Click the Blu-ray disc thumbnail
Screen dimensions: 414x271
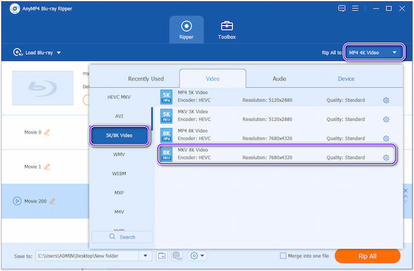point(43,88)
